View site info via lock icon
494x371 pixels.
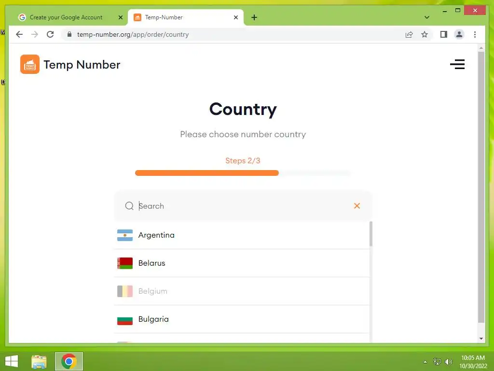[x=69, y=34]
